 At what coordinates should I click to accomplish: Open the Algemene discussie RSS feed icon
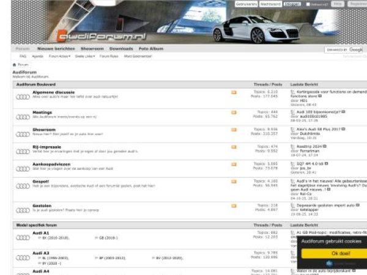(234, 92)
